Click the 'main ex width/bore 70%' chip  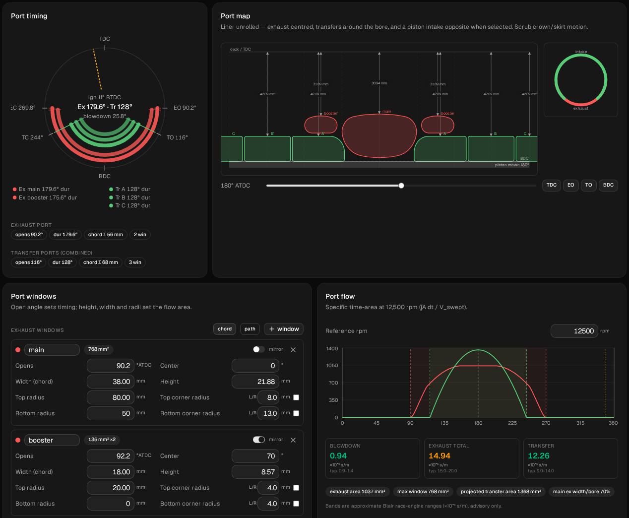point(582,492)
